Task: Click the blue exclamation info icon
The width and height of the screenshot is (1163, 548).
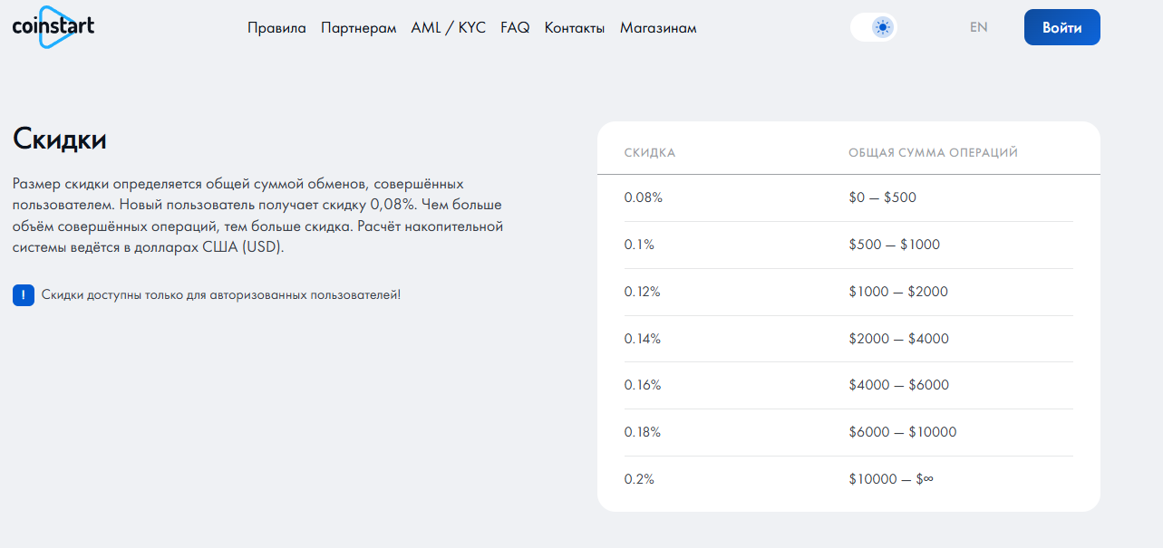Action: 24,295
